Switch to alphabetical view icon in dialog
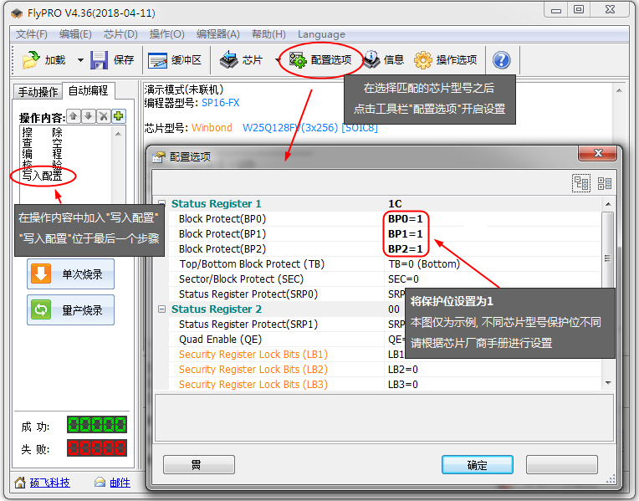The image size is (639, 501). click(604, 183)
